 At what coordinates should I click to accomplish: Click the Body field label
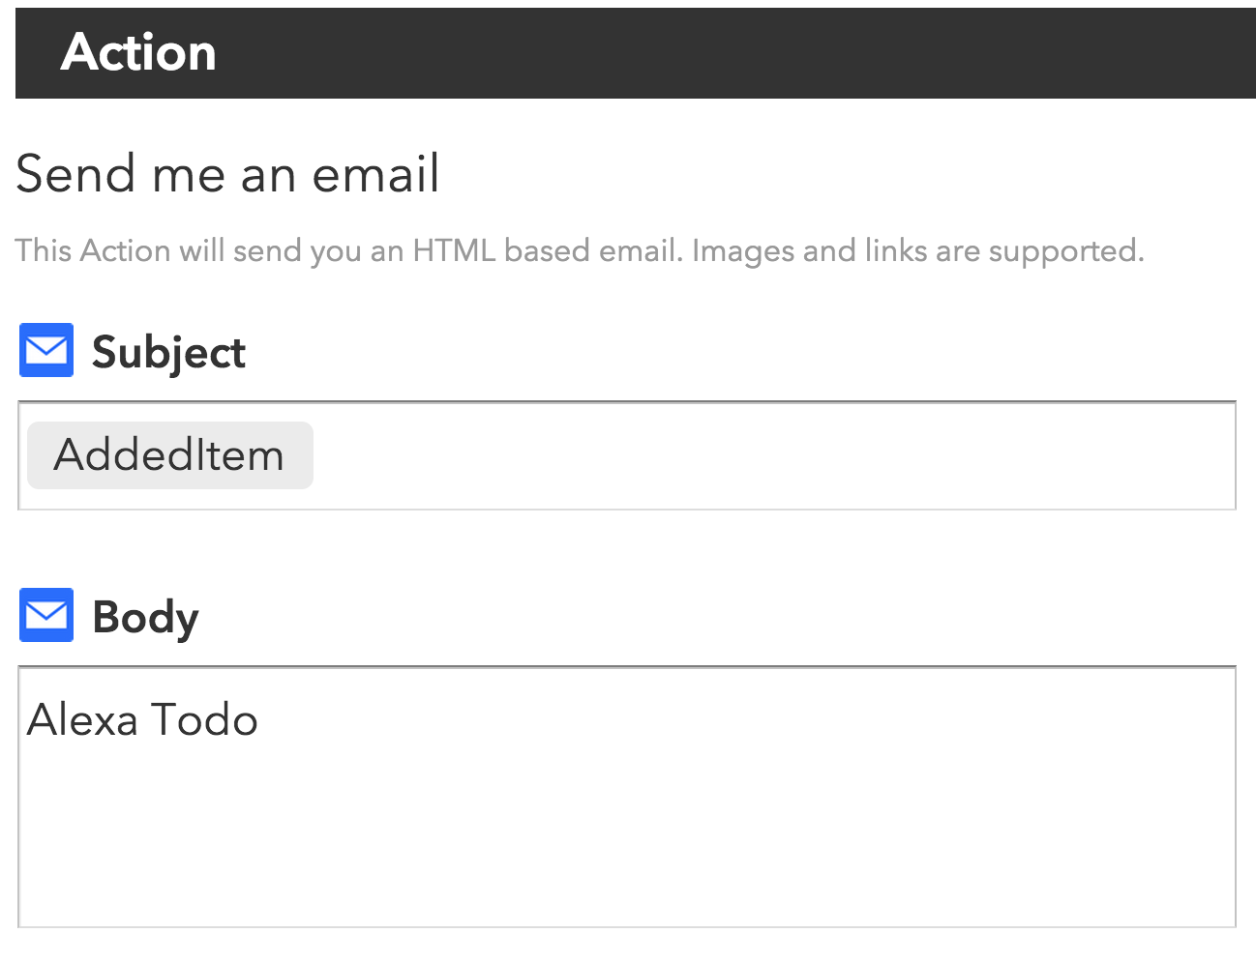tap(145, 617)
